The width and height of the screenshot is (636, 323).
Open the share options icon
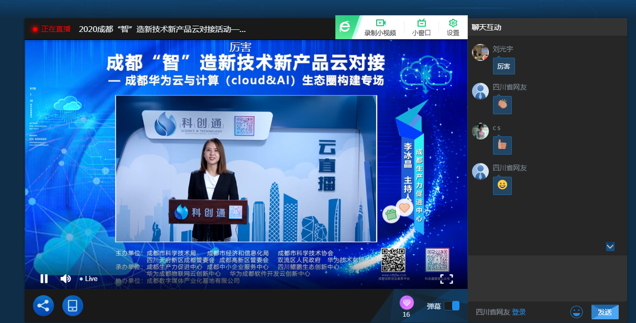point(43,306)
